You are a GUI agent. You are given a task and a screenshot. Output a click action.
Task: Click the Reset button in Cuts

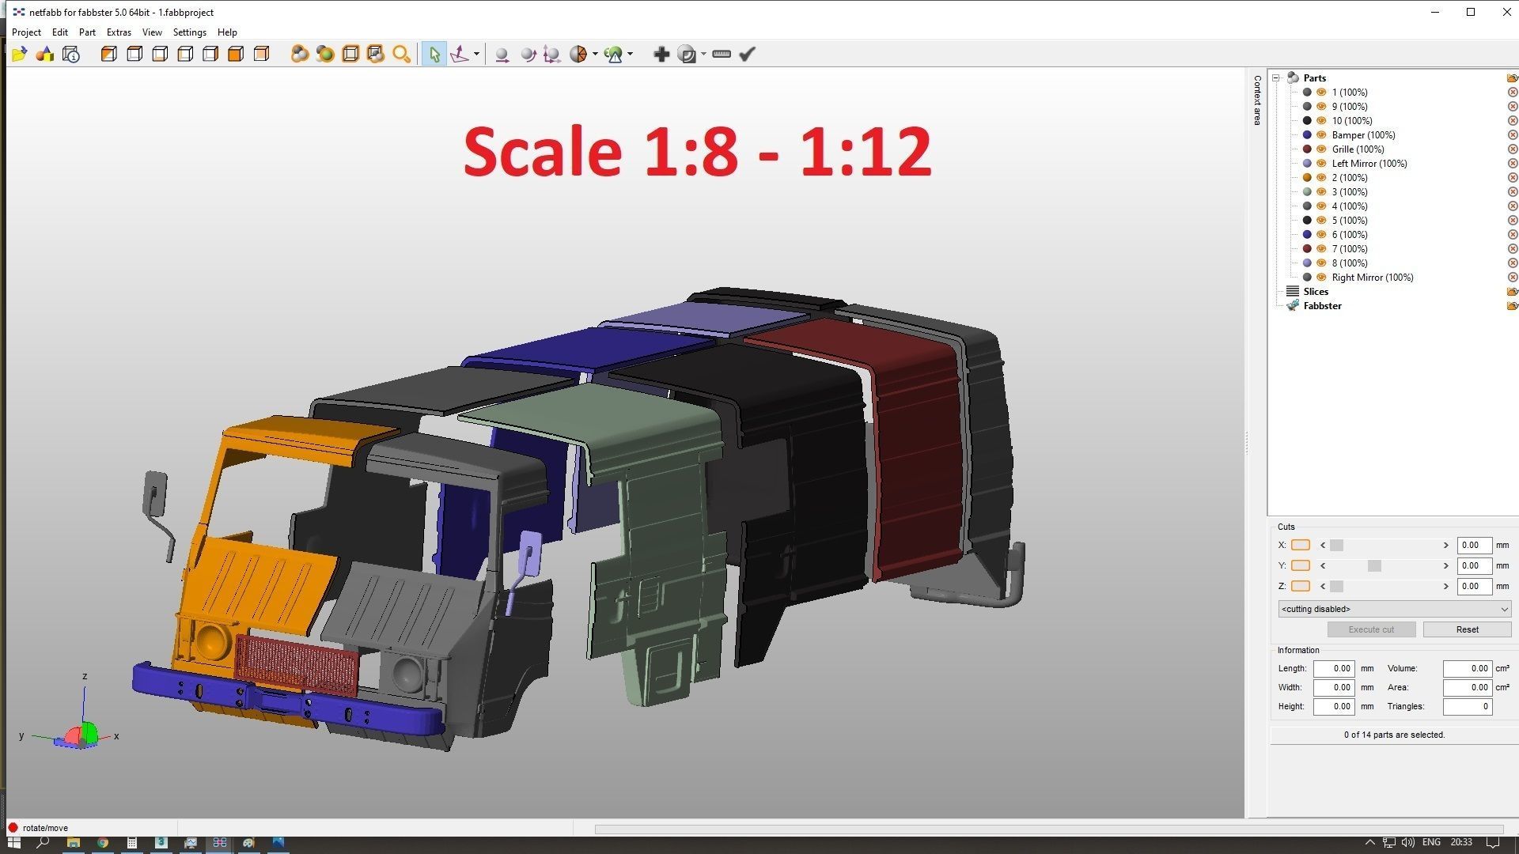click(x=1466, y=629)
